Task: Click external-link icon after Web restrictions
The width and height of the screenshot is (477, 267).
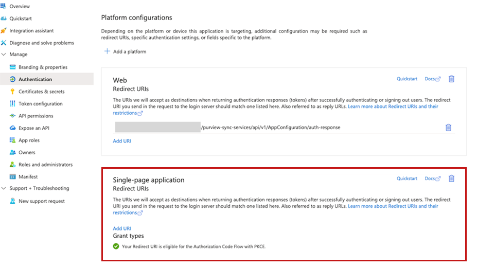Action: 140,113
